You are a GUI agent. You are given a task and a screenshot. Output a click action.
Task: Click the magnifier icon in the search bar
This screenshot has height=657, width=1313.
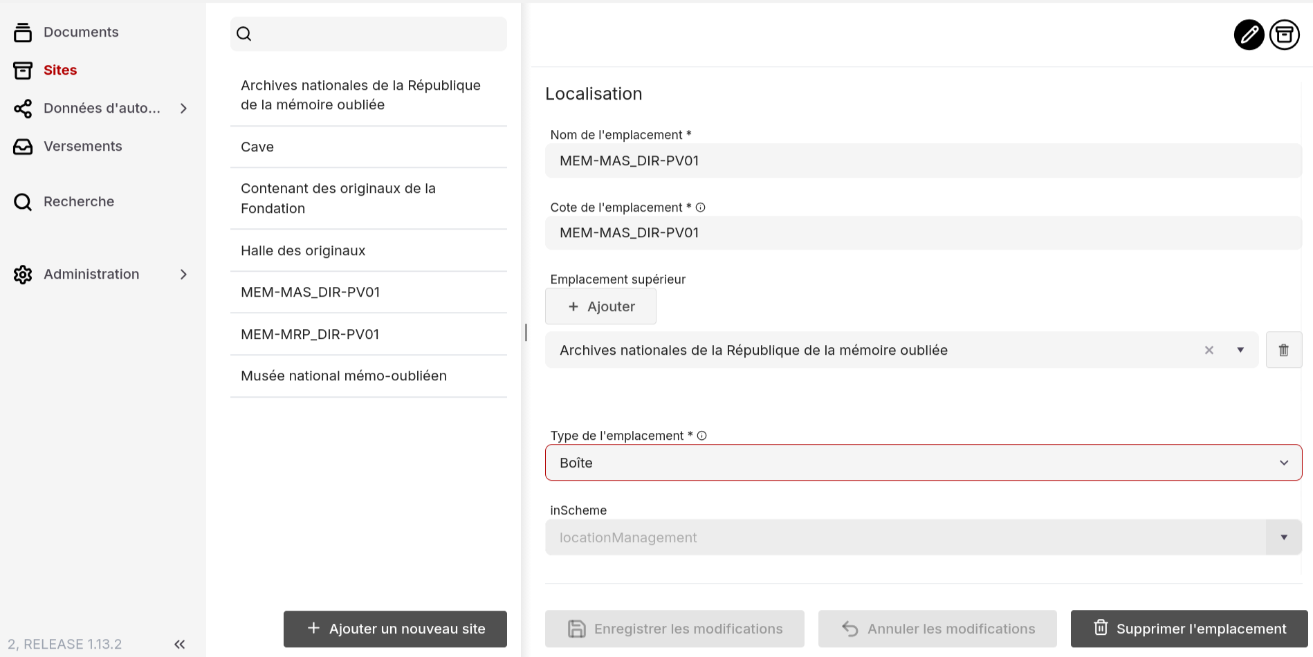tap(244, 33)
